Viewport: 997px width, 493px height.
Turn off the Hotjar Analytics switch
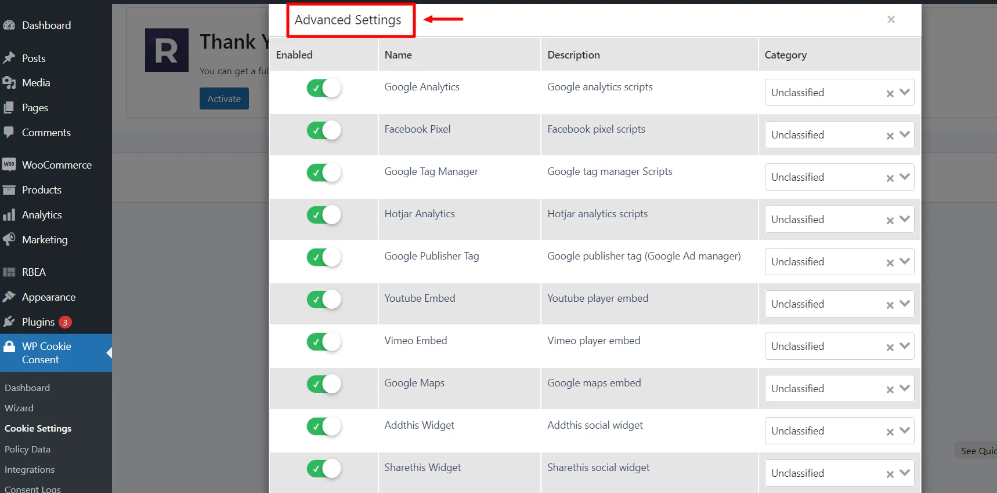pos(324,215)
